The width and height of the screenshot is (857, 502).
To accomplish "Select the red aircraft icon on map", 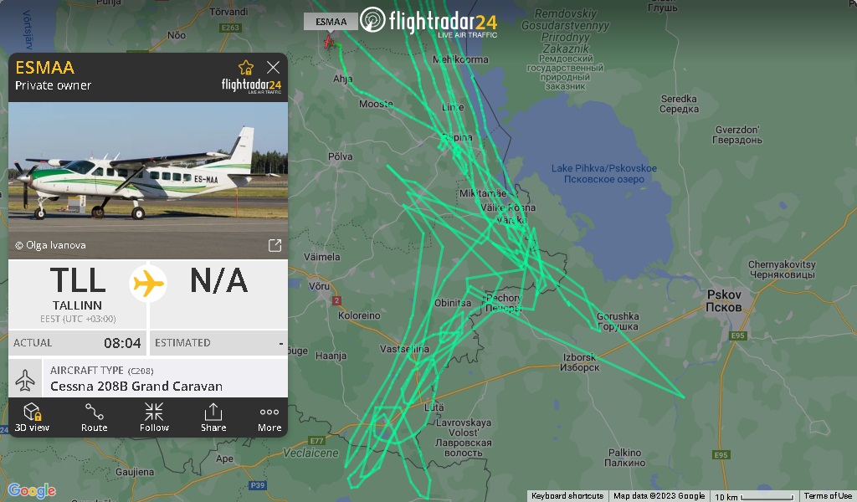I will [x=328, y=41].
